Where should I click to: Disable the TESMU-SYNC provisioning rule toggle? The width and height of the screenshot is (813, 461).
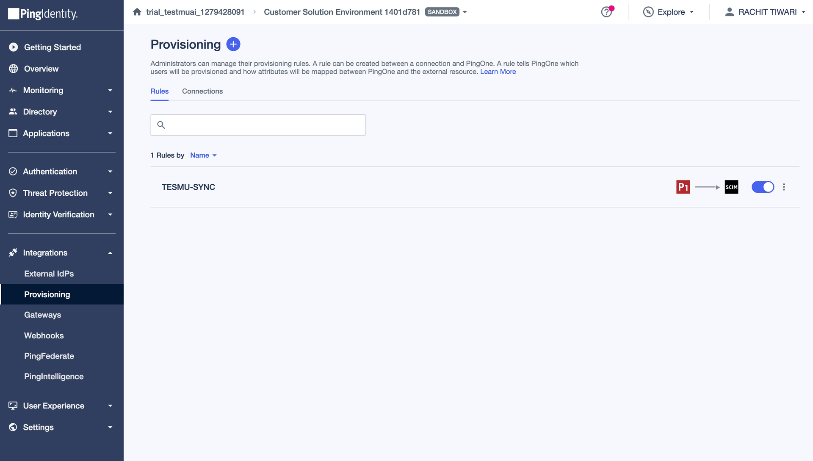[763, 187]
